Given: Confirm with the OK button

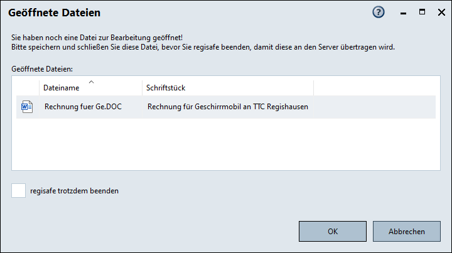Looking at the screenshot, I should point(333,231).
